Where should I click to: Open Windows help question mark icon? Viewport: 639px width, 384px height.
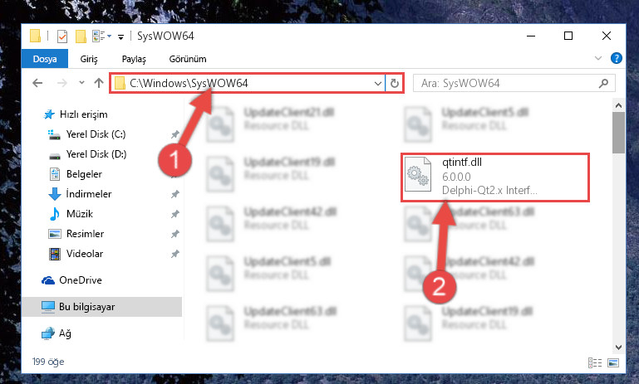(617, 58)
